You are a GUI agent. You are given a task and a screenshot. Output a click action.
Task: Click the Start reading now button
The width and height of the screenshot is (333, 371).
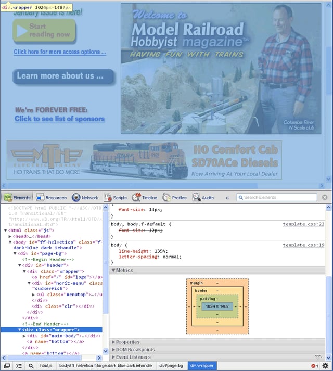click(x=44, y=31)
